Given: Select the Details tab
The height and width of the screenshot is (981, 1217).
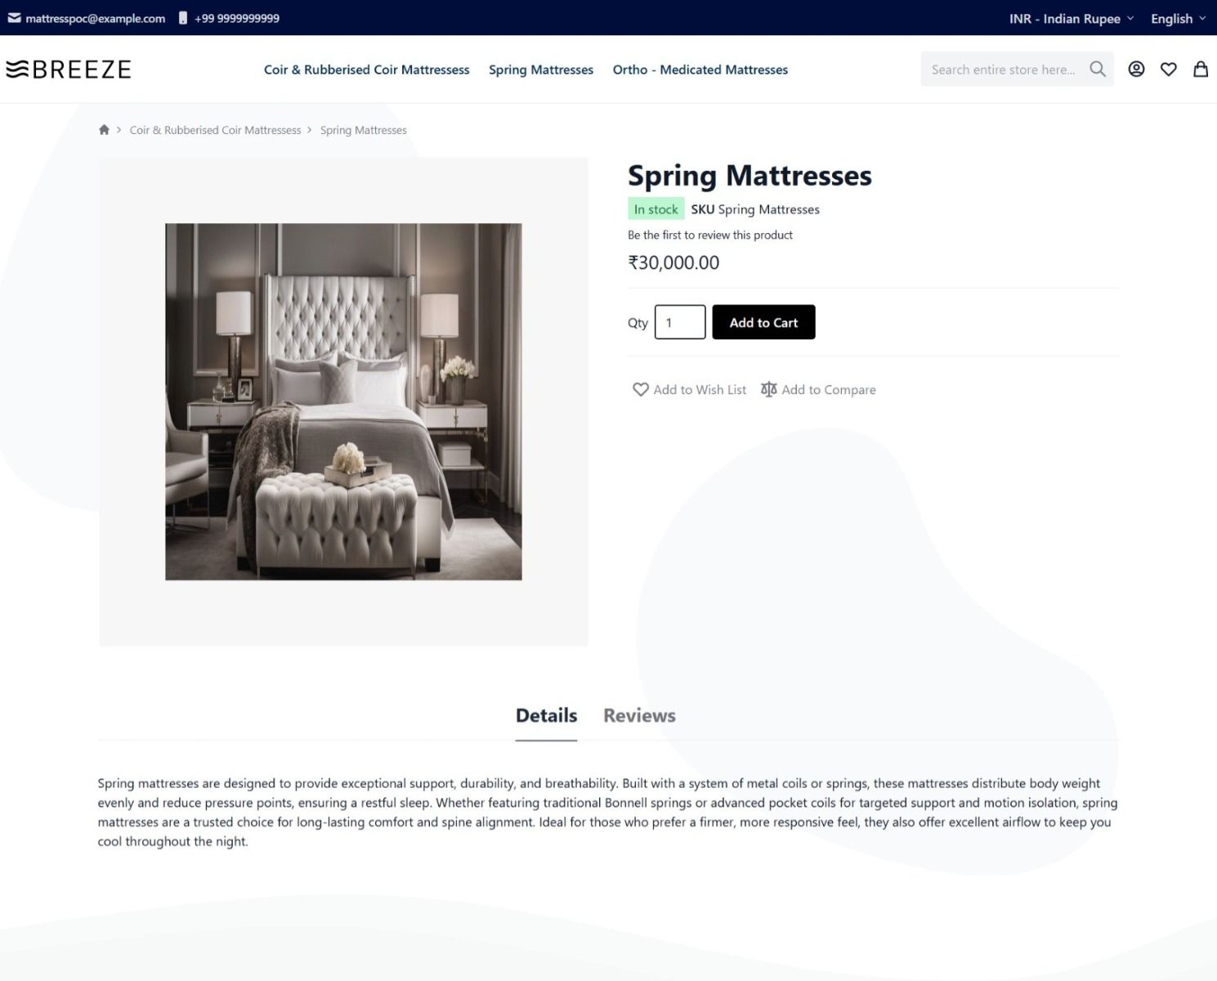Looking at the screenshot, I should [546, 715].
